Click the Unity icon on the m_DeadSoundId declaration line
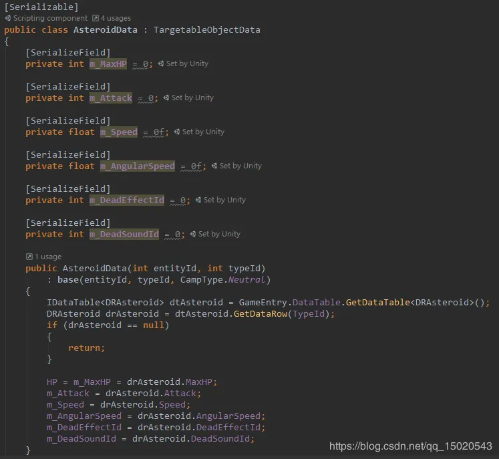This screenshot has height=459, width=499. pyautogui.click(x=193, y=234)
